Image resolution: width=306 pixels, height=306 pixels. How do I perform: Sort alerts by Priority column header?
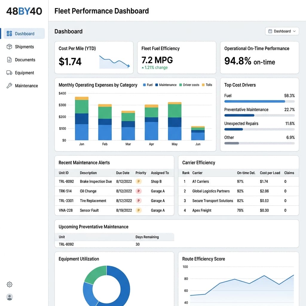tap(141, 173)
